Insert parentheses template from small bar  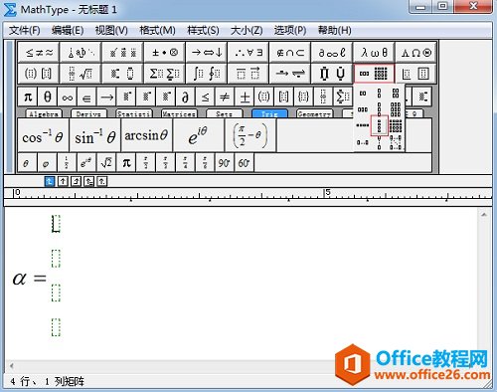point(264,98)
